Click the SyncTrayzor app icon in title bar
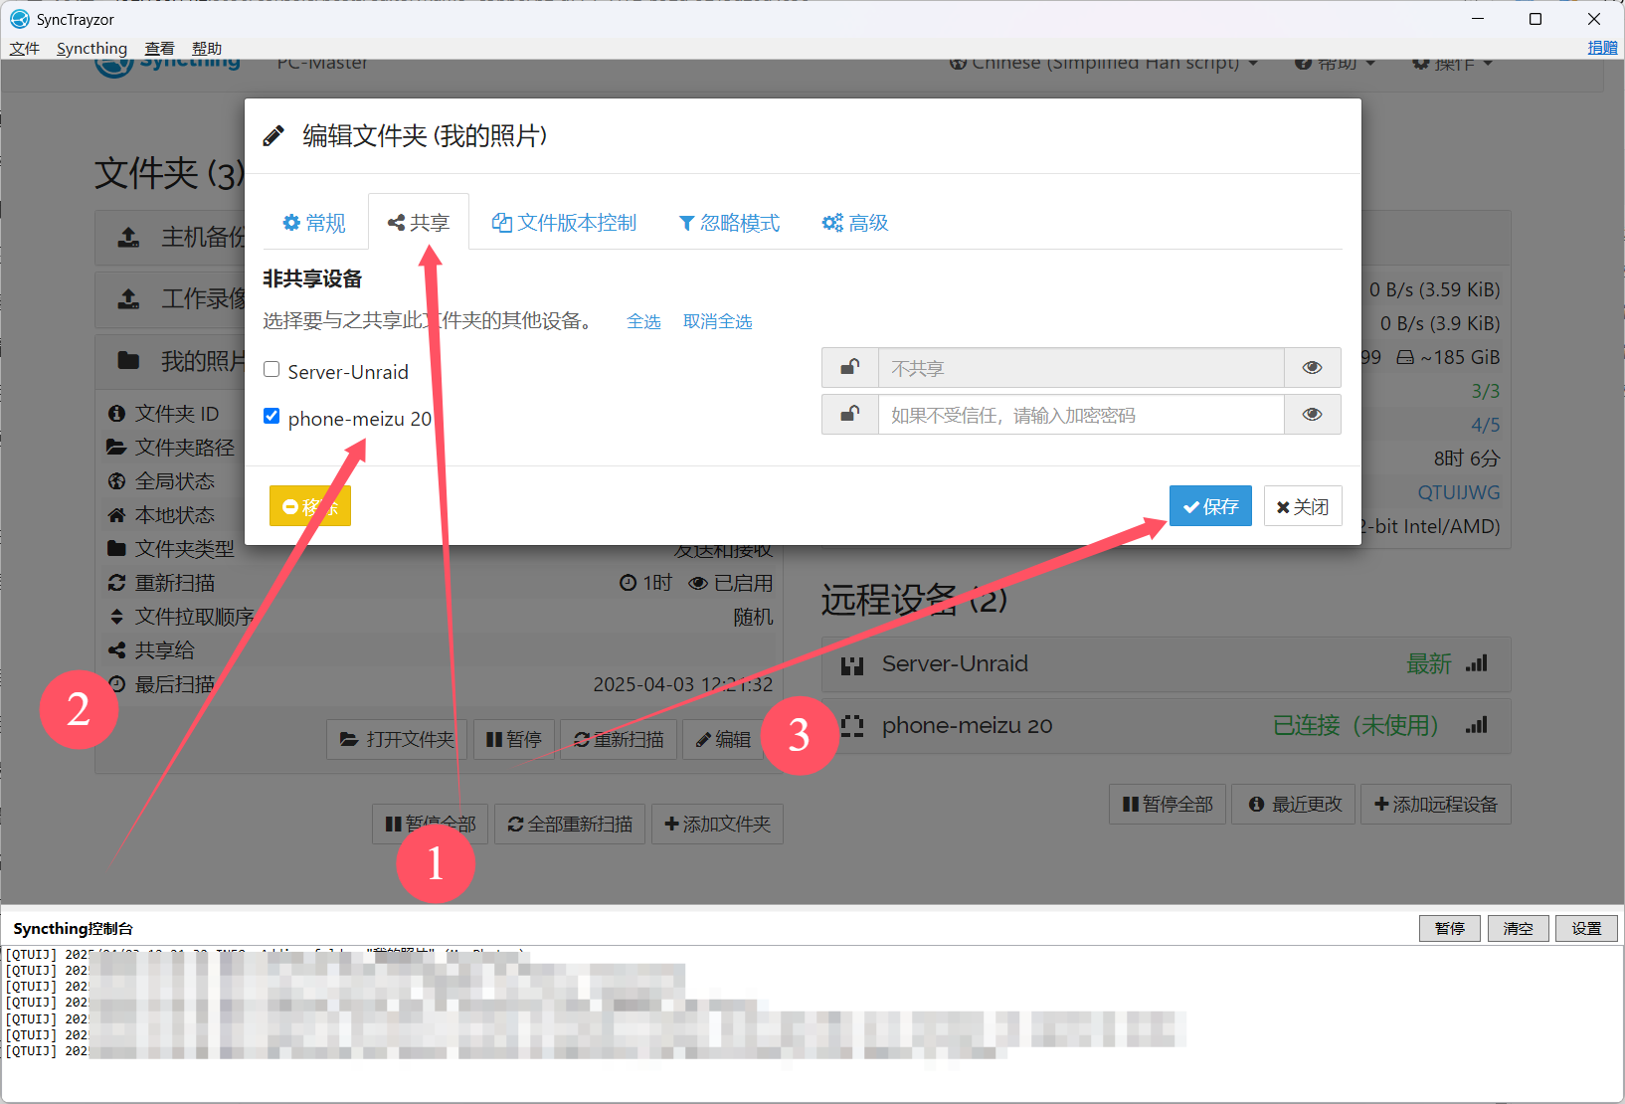The image size is (1625, 1104). click(19, 19)
